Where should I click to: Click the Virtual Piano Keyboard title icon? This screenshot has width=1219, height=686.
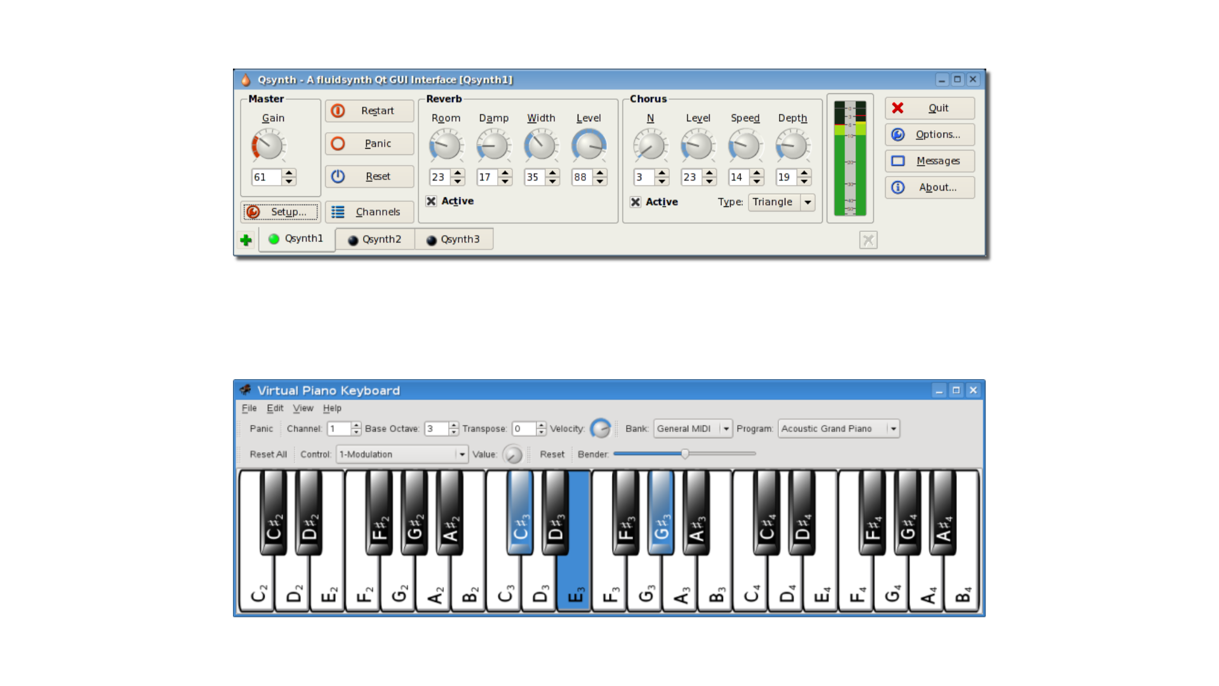coord(246,390)
